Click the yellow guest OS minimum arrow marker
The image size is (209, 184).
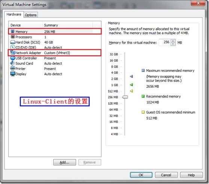tap(131, 91)
